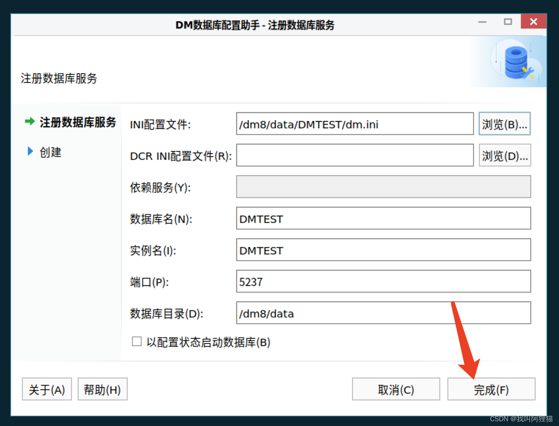Maximize the DM数据库配置助手 window

pos(508,22)
